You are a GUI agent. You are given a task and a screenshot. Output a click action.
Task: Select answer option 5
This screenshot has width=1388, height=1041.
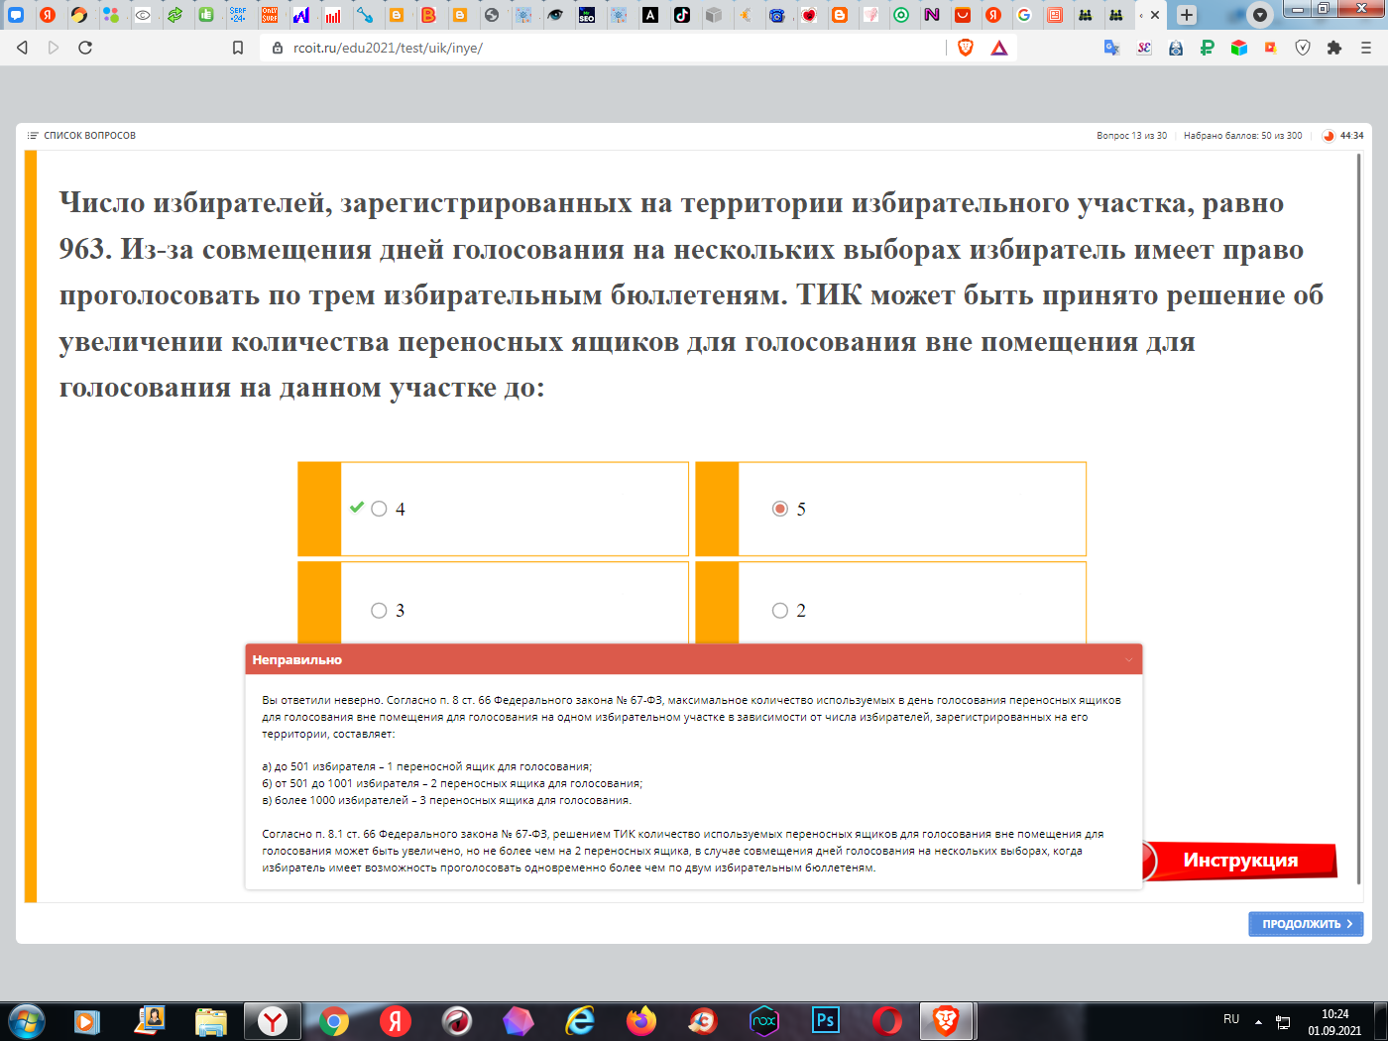pos(780,509)
